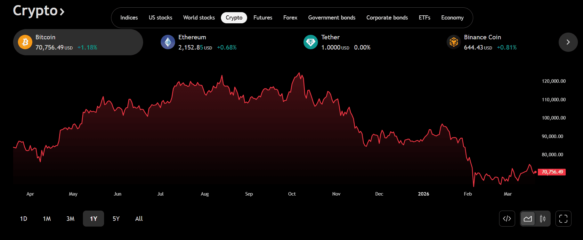
Task: Open the Government bonds tab
Action: pyautogui.click(x=332, y=18)
